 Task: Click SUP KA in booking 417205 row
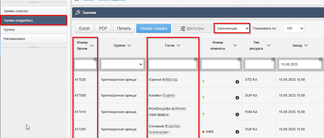tap(251, 129)
